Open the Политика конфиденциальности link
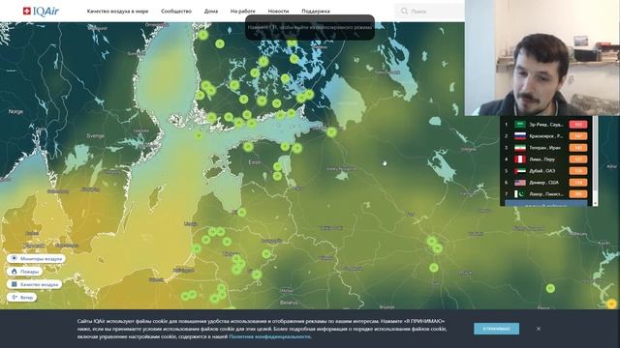 click(x=269, y=336)
